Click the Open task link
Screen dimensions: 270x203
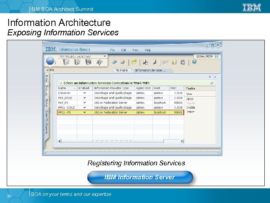pyautogui.click(x=190, y=99)
